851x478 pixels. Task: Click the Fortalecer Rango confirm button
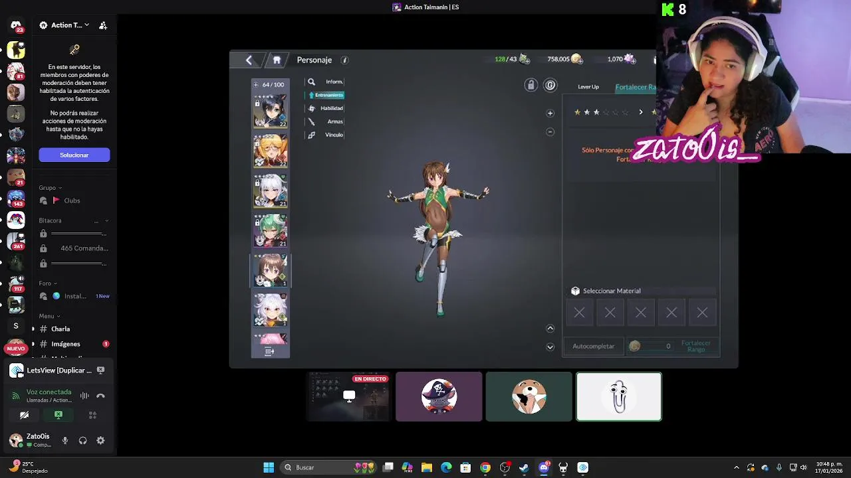point(696,346)
